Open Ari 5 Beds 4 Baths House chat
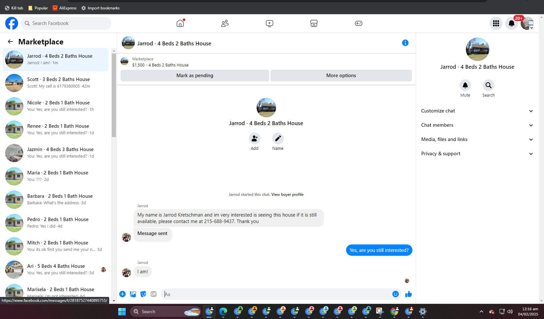 click(x=56, y=270)
